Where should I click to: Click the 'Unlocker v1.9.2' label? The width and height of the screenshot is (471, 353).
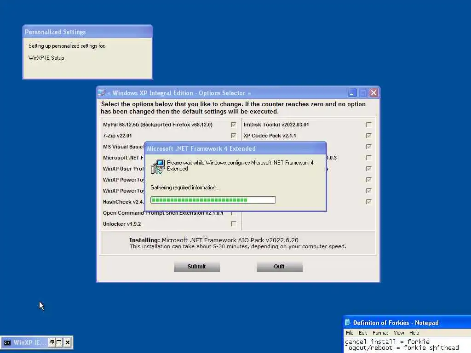[122, 224]
